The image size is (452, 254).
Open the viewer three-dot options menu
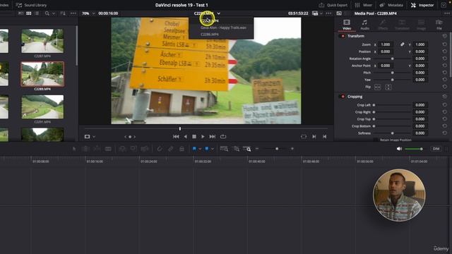328,13
